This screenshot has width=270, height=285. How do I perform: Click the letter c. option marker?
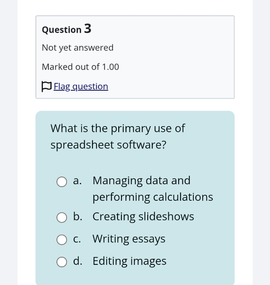point(77,239)
